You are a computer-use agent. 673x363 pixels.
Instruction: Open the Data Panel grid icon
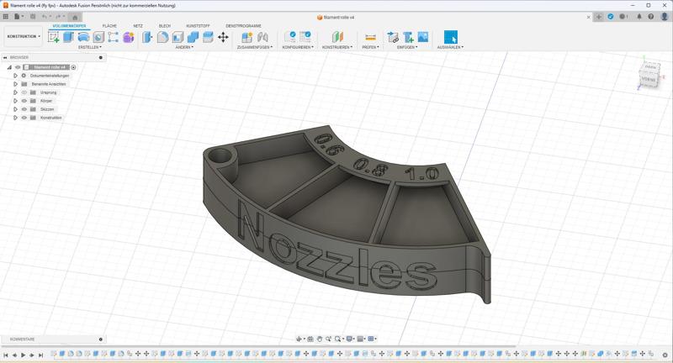point(6,17)
